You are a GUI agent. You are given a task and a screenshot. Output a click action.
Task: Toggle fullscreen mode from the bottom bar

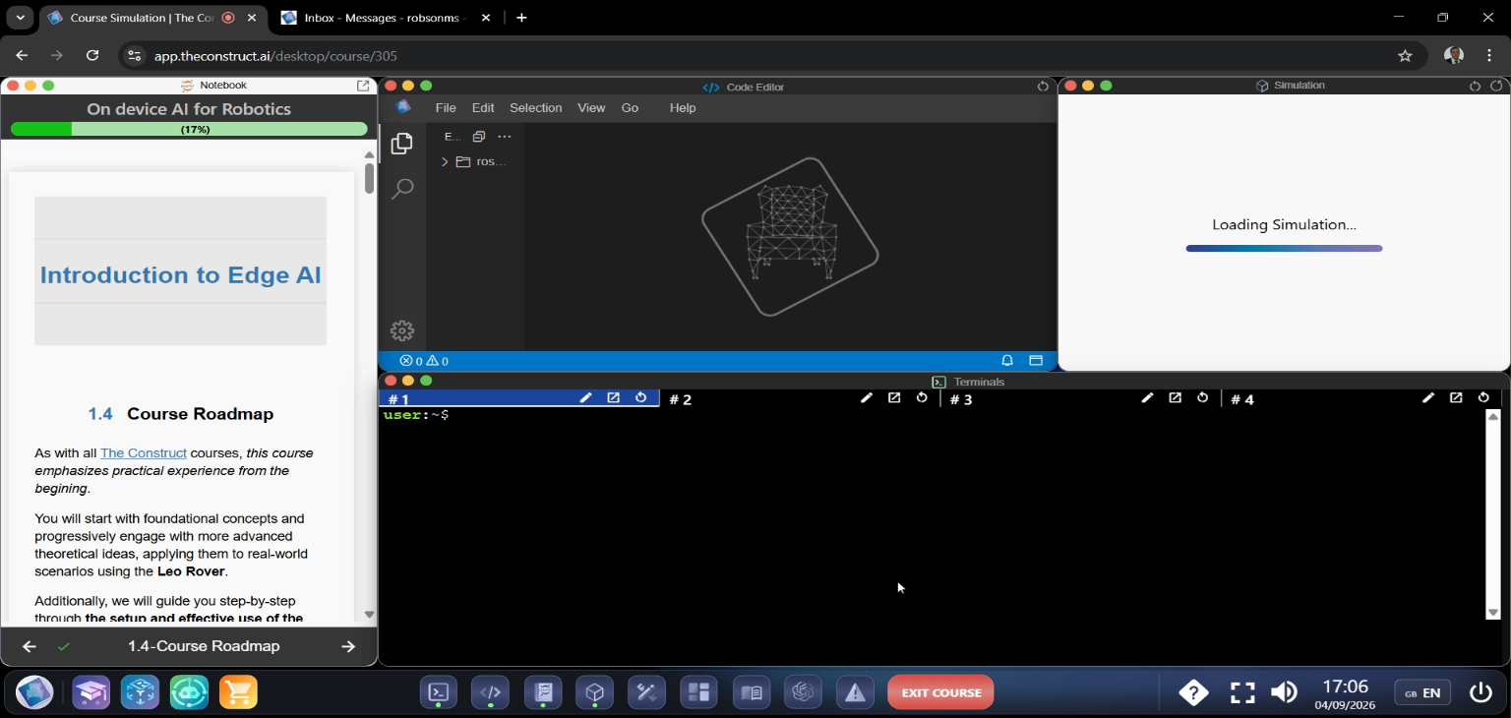pyautogui.click(x=1242, y=692)
